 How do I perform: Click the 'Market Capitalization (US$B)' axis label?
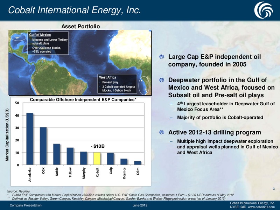(x=7, y=135)
